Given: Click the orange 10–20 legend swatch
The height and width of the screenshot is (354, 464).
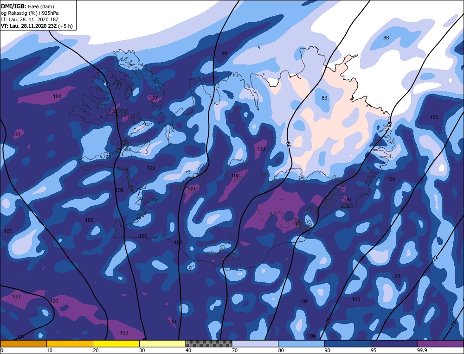Looking at the screenshot, I should pos(70,344).
